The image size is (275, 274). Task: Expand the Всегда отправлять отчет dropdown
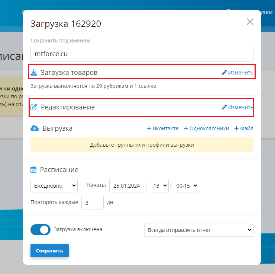point(198,230)
